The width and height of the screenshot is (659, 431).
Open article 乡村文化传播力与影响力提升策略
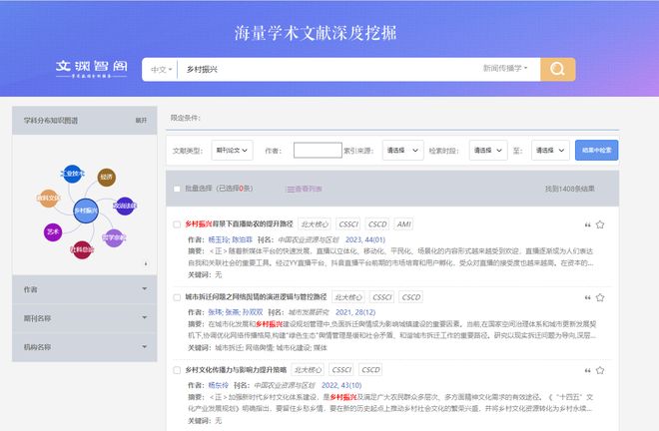[x=236, y=370]
